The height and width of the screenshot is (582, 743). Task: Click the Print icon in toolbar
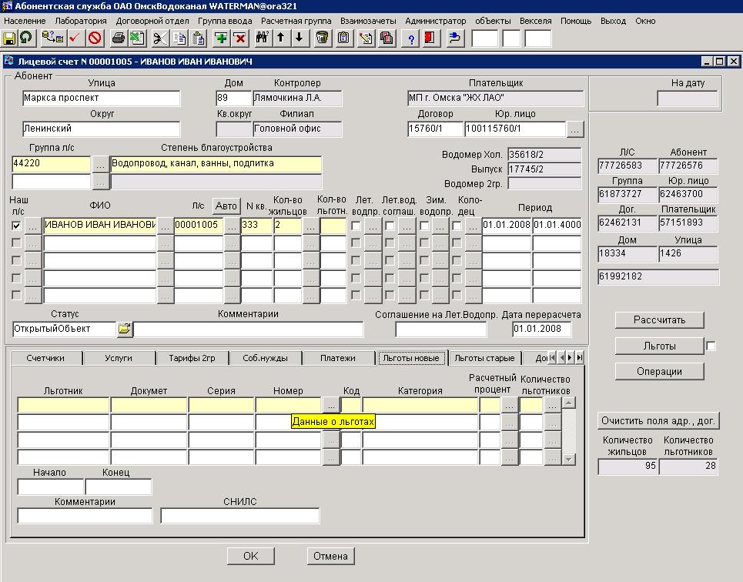pos(118,38)
